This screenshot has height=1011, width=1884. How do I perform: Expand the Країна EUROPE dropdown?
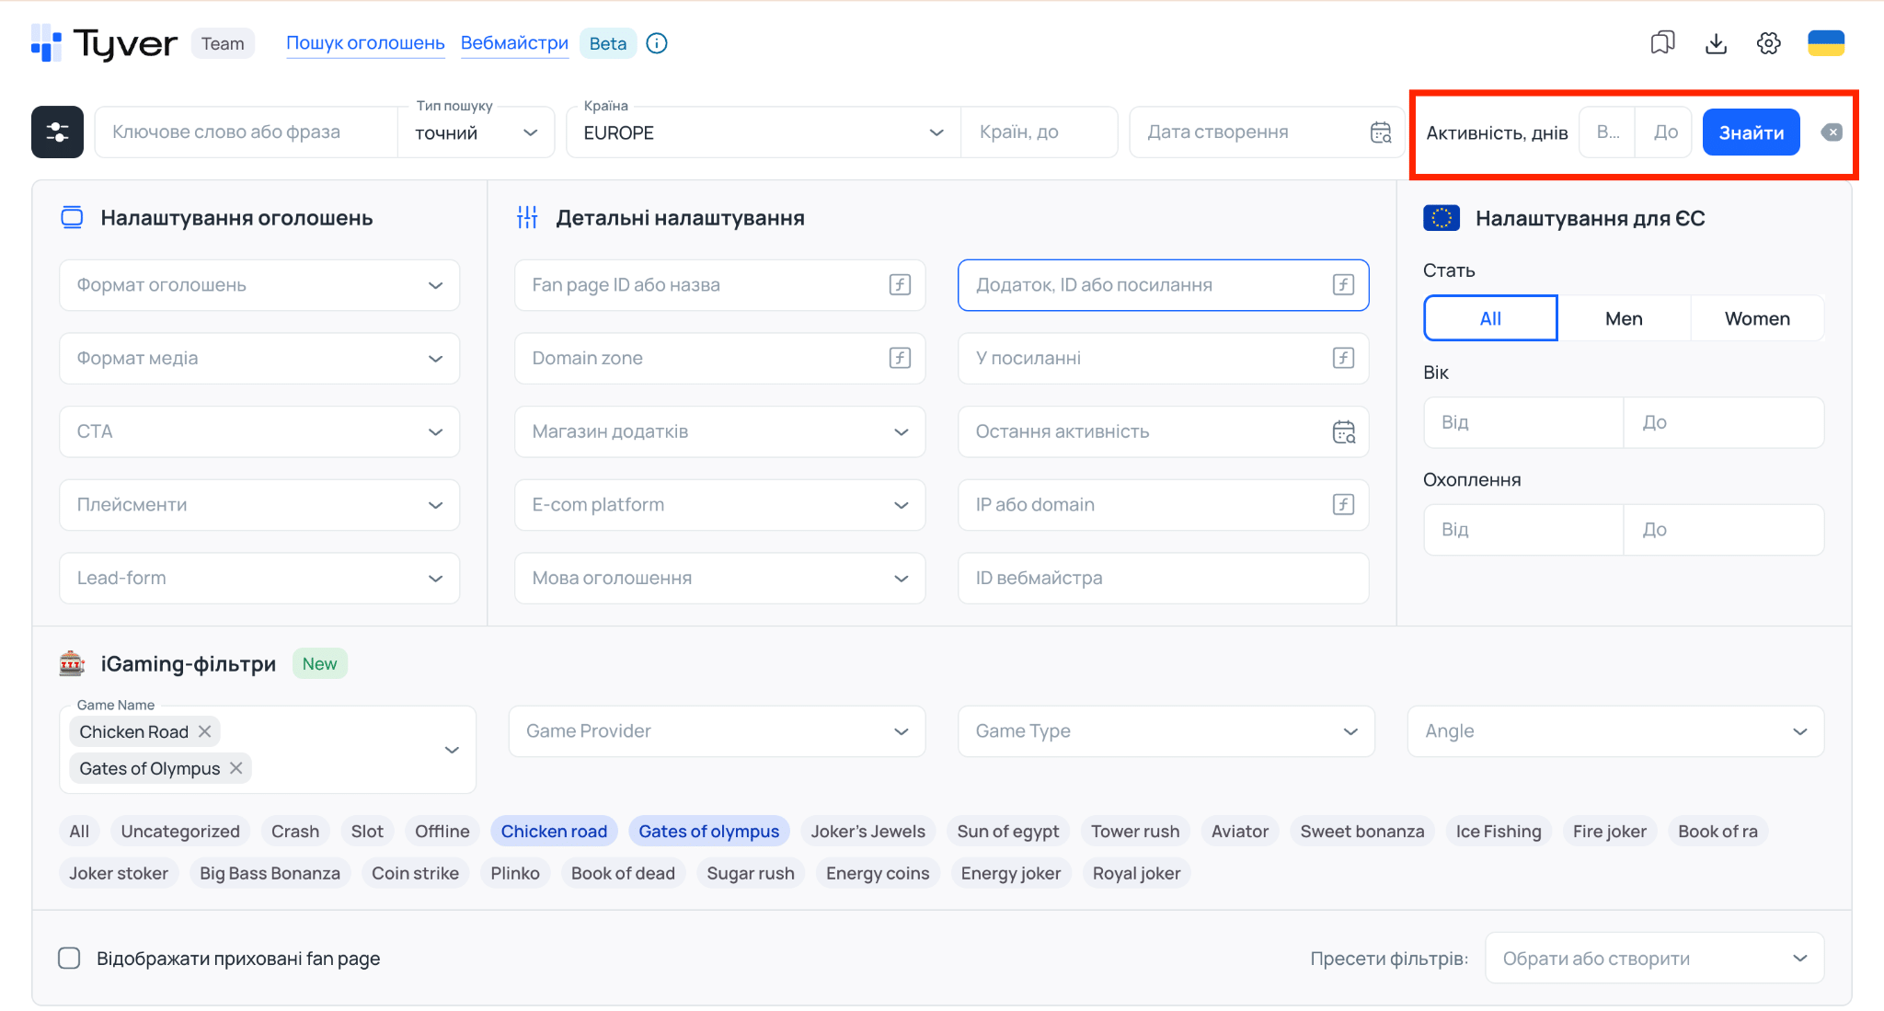pos(764,132)
